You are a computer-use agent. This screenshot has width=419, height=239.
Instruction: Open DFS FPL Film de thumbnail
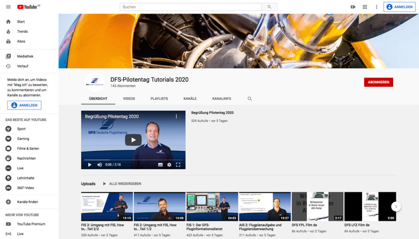[x=318, y=206]
